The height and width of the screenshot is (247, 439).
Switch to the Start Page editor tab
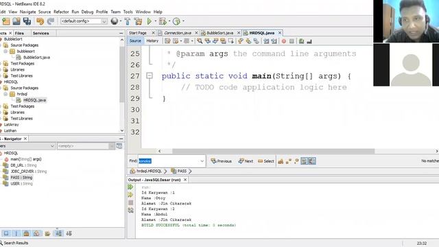pos(138,33)
